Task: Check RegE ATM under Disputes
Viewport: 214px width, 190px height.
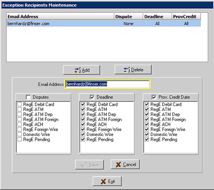Action: pyautogui.click(x=20, y=109)
